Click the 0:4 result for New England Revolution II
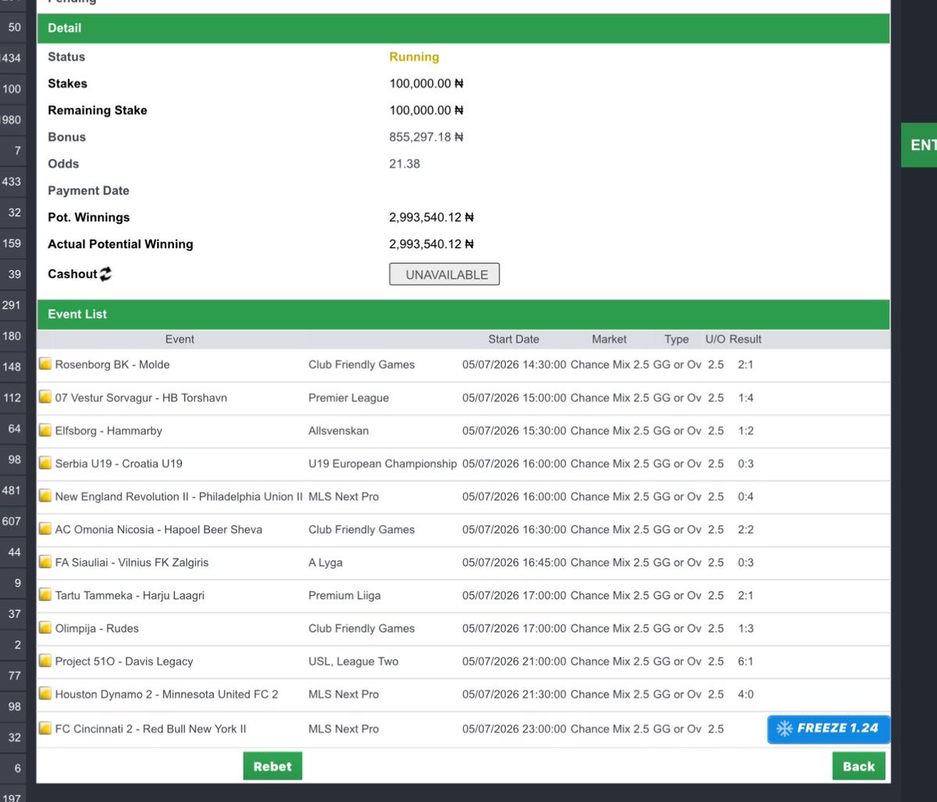 click(746, 496)
